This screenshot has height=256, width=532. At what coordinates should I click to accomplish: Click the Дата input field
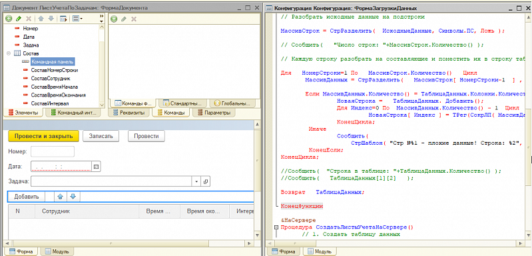click(61, 167)
